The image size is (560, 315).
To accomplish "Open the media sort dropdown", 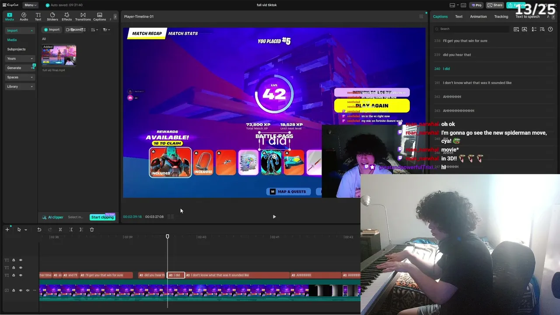I will [x=94, y=30].
